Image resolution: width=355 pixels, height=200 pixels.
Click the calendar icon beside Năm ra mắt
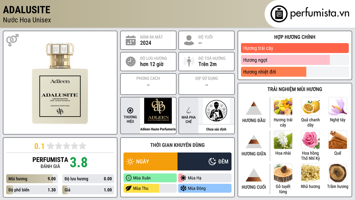[x=131, y=40]
